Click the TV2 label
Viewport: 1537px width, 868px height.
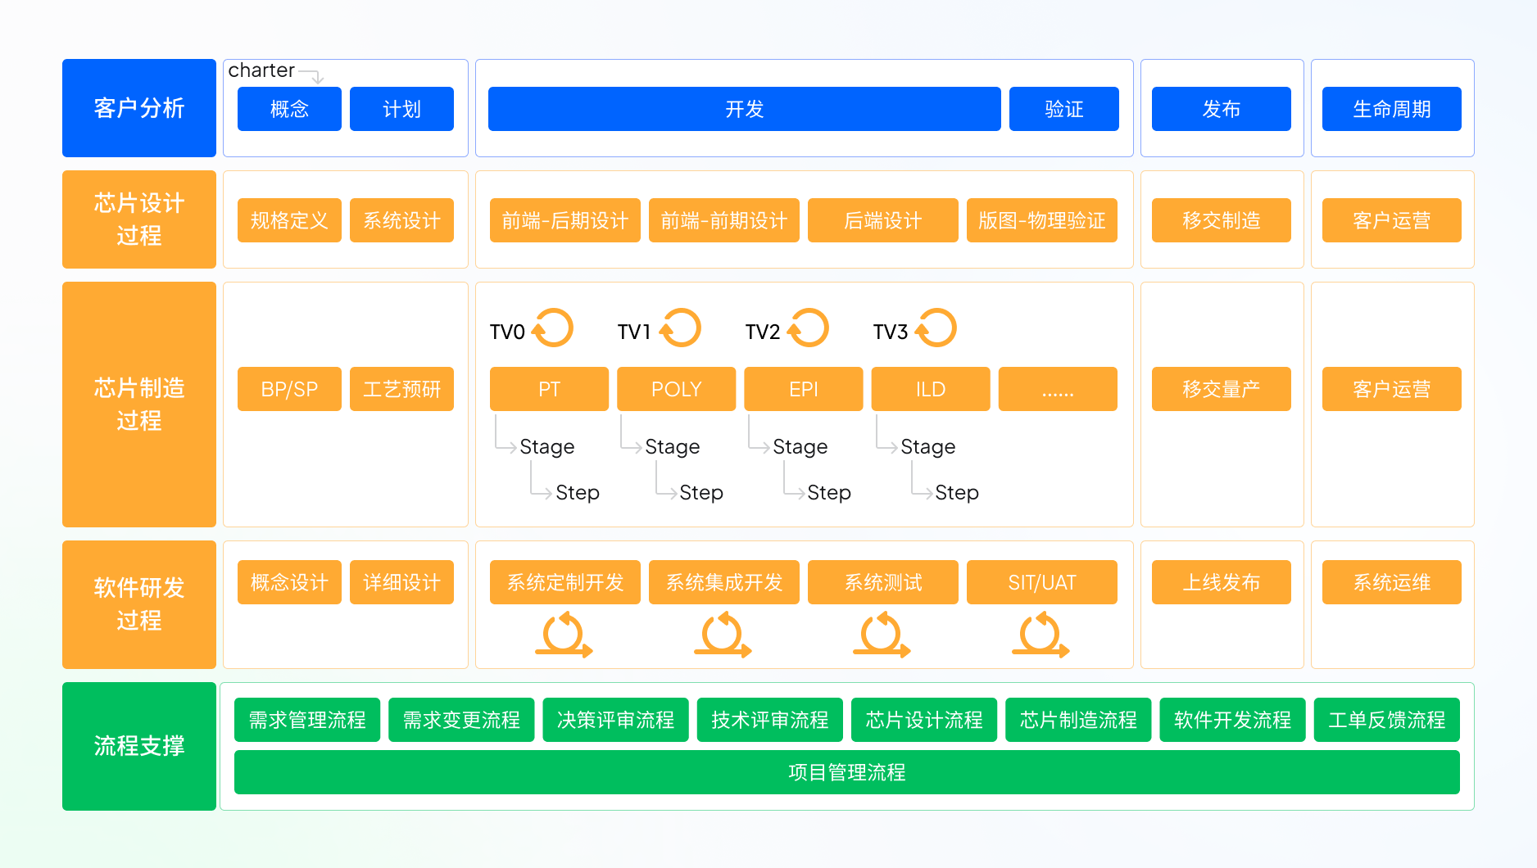[x=763, y=332]
